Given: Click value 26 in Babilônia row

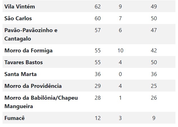Looking at the screenshot, I should [x=154, y=98].
